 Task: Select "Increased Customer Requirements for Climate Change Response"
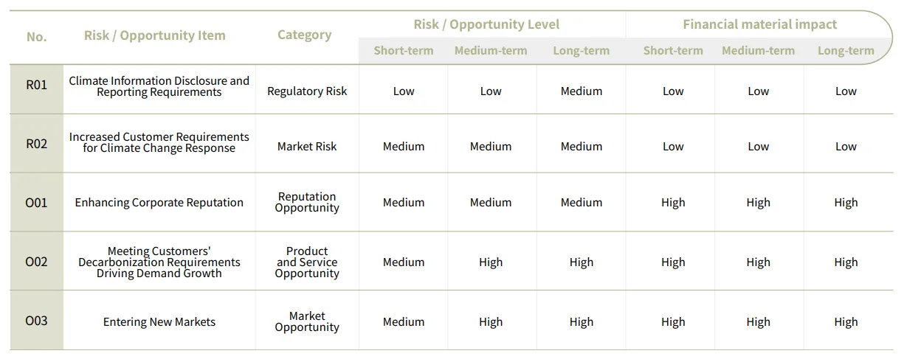pyautogui.click(x=159, y=142)
